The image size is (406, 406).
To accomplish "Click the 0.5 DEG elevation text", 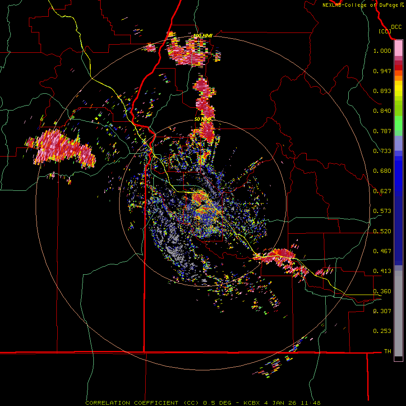I will click(x=217, y=403).
